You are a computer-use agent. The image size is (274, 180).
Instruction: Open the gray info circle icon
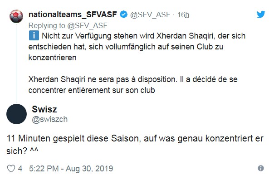point(261,168)
